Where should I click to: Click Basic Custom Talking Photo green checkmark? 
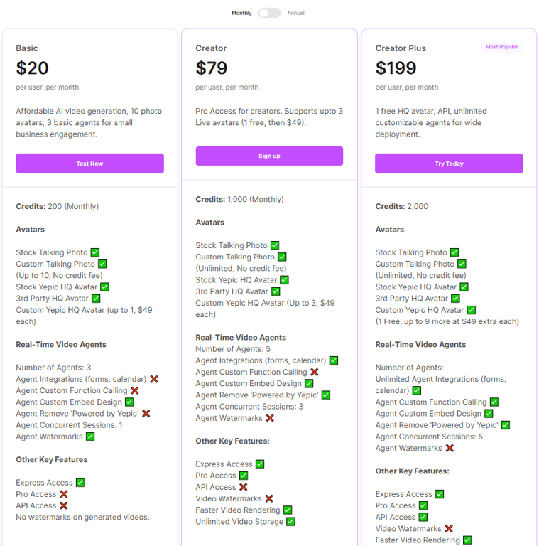pyautogui.click(x=102, y=264)
